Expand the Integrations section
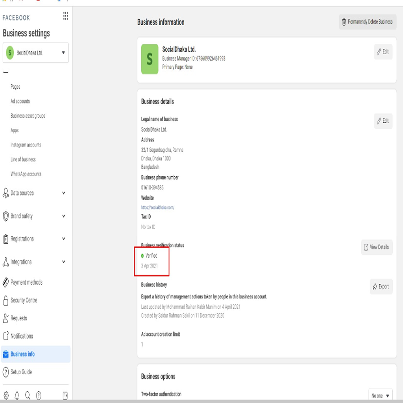This screenshot has height=403, width=403. click(63, 262)
